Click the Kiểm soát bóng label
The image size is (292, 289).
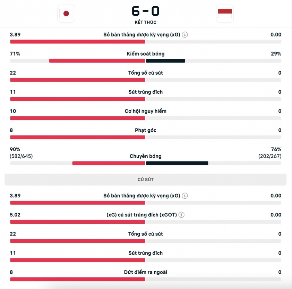pos(145,54)
